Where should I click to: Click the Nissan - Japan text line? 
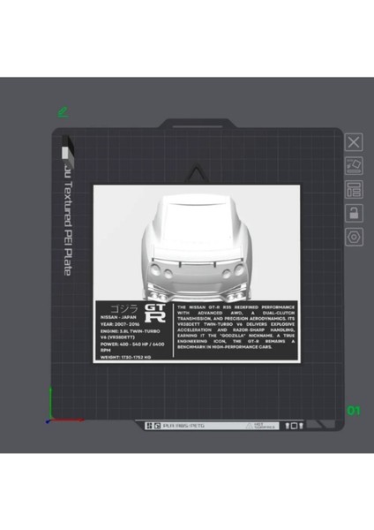(x=118, y=317)
